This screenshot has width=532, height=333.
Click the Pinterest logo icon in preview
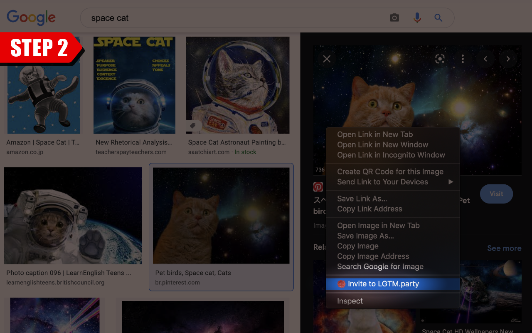[318, 186]
